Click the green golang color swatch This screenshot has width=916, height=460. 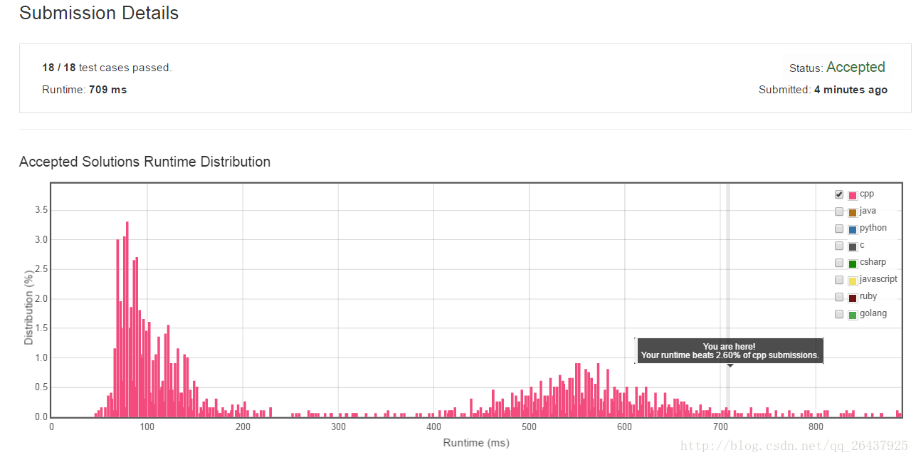[853, 315]
